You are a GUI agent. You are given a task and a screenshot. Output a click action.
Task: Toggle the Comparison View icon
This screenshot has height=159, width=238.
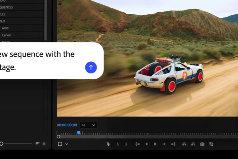(x=211, y=144)
